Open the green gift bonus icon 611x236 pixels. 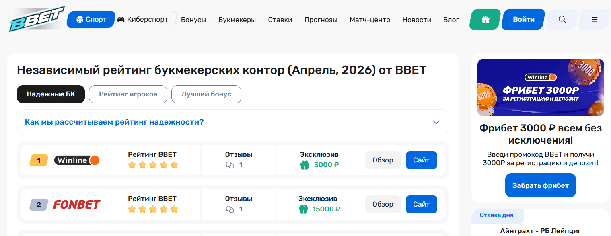pyautogui.click(x=486, y=19)
